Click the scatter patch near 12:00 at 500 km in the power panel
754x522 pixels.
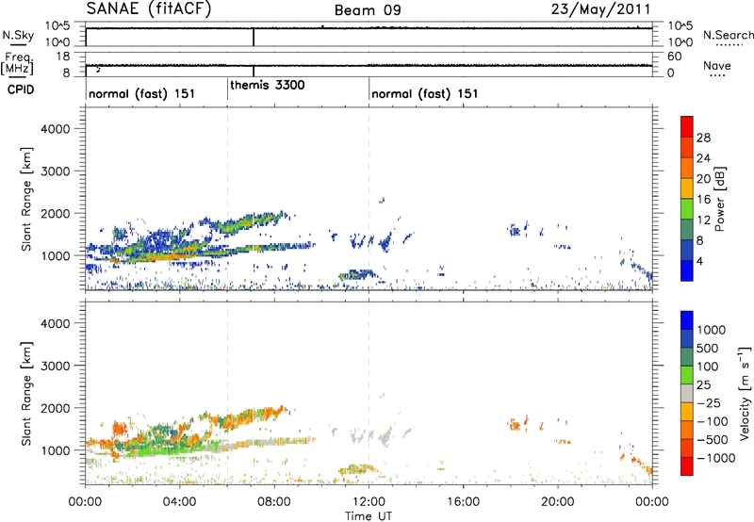click(356, 275)
